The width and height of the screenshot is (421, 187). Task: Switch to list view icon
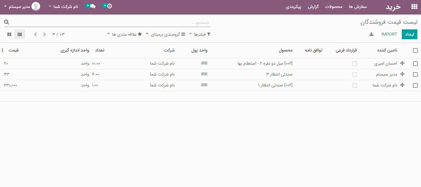(x=20, y=34)
